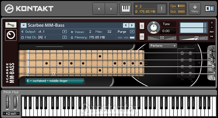
Task: Click the Disk meter
Action: (x=181, y=12)
